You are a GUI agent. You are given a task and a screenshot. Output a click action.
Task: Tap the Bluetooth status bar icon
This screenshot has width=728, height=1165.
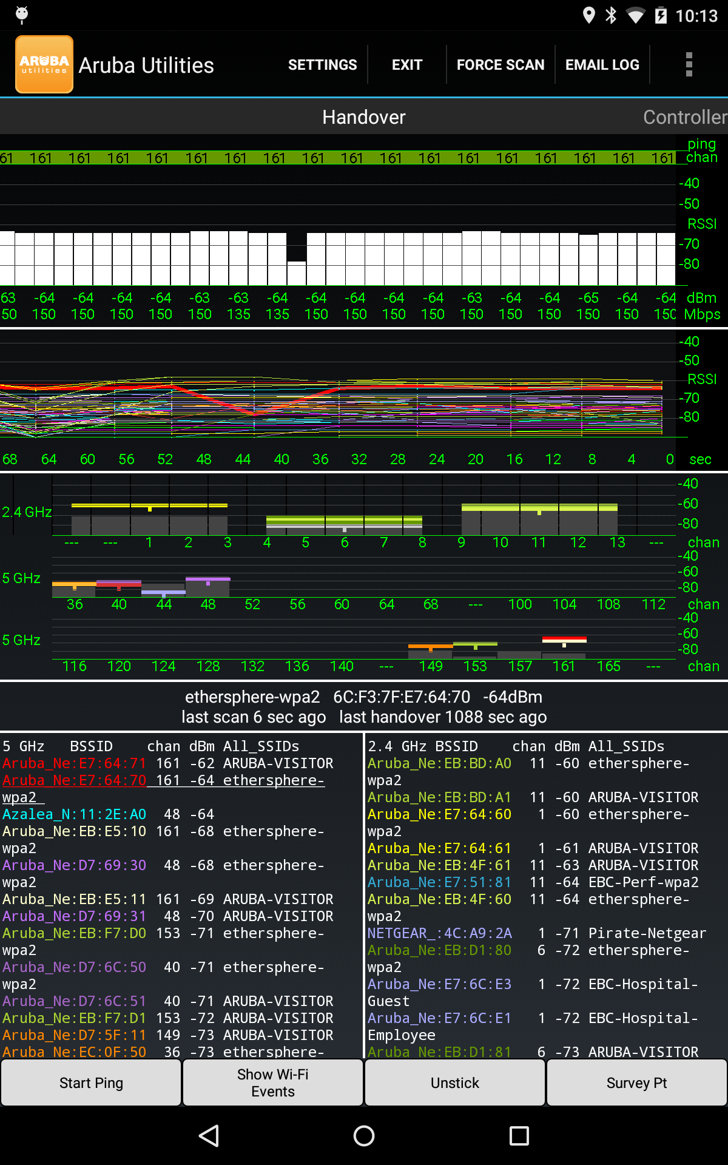[x=611, y=15]
